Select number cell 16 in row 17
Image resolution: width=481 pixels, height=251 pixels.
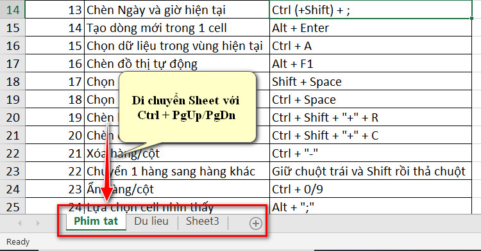55,63
